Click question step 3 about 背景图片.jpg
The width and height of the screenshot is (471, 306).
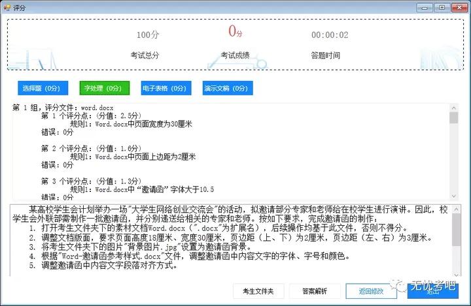click(x=140, y=247)
